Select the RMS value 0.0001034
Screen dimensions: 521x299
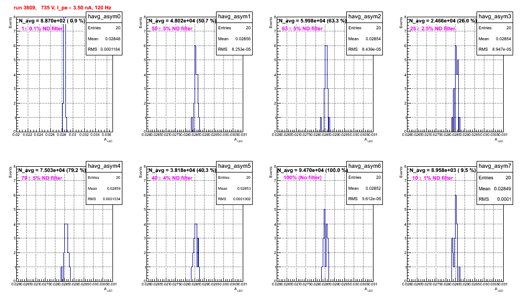click(111, 199)
